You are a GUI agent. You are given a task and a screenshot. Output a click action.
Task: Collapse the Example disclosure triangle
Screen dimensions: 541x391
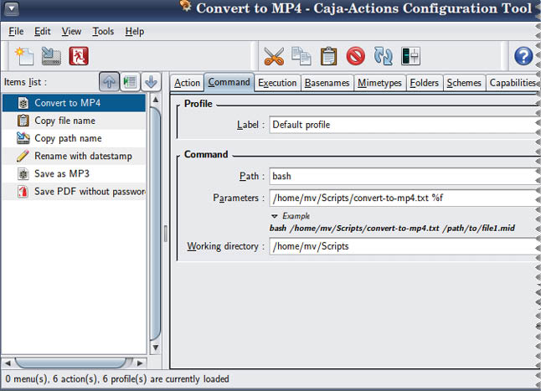coord(275,216)
